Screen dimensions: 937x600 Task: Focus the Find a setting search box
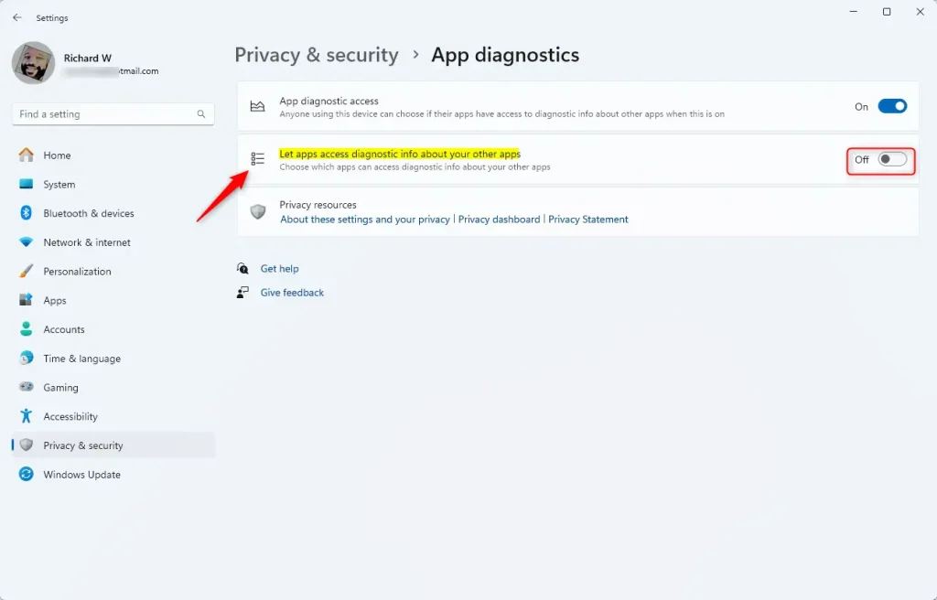point(113,114)
